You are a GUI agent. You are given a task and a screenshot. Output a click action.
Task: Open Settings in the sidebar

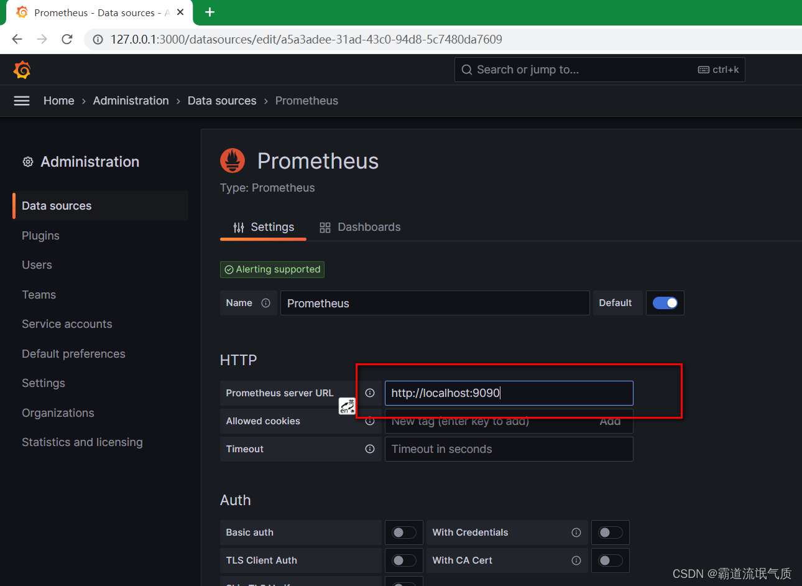[x=44, y=383]
